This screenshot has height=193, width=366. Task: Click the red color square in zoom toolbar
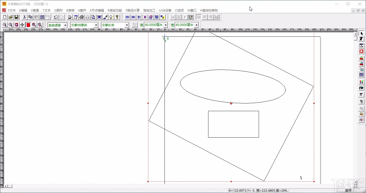[x=28, y=25]
